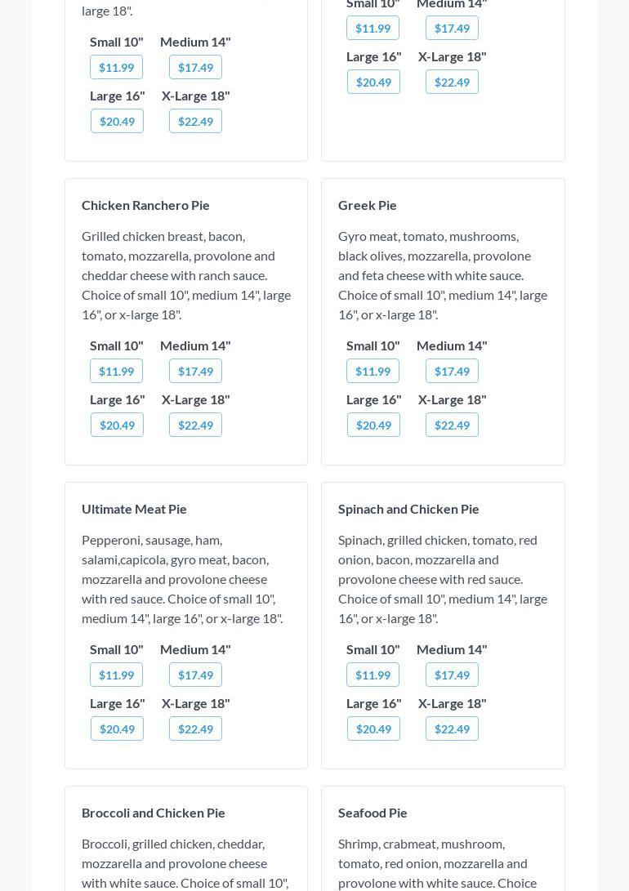Select Spinach and Chicken Pie Medium $17.49
The height and width of the screenshot is (891, 629).
pyautogui.click(x=453, y=675)
